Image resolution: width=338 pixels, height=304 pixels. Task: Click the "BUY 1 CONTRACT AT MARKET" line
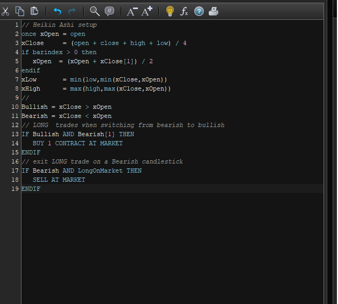(x=77, y=143)
